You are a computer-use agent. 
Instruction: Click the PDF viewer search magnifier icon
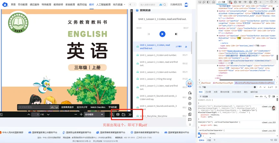coord(112,115)
